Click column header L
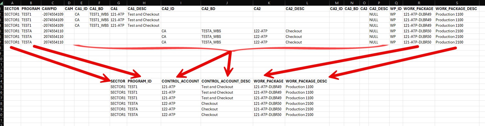 [x=307, y=3]
